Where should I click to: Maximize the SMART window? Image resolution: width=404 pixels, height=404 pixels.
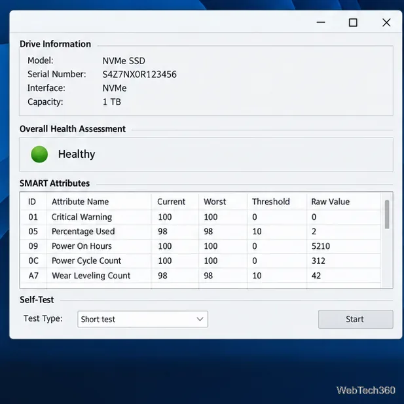coord(353,23)
